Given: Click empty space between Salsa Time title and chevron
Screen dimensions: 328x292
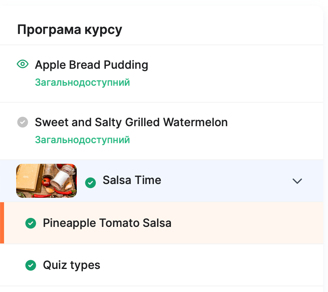Looking at the screenshot, I should pyautogui.click(x=226, y=181).
